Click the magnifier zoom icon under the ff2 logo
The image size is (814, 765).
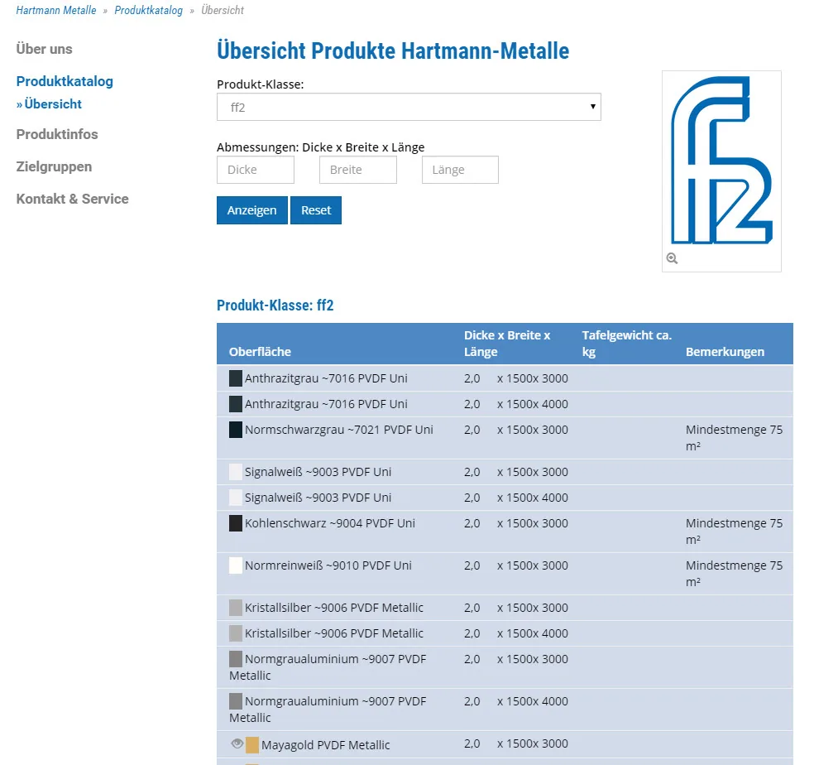(x=672, y=258)
